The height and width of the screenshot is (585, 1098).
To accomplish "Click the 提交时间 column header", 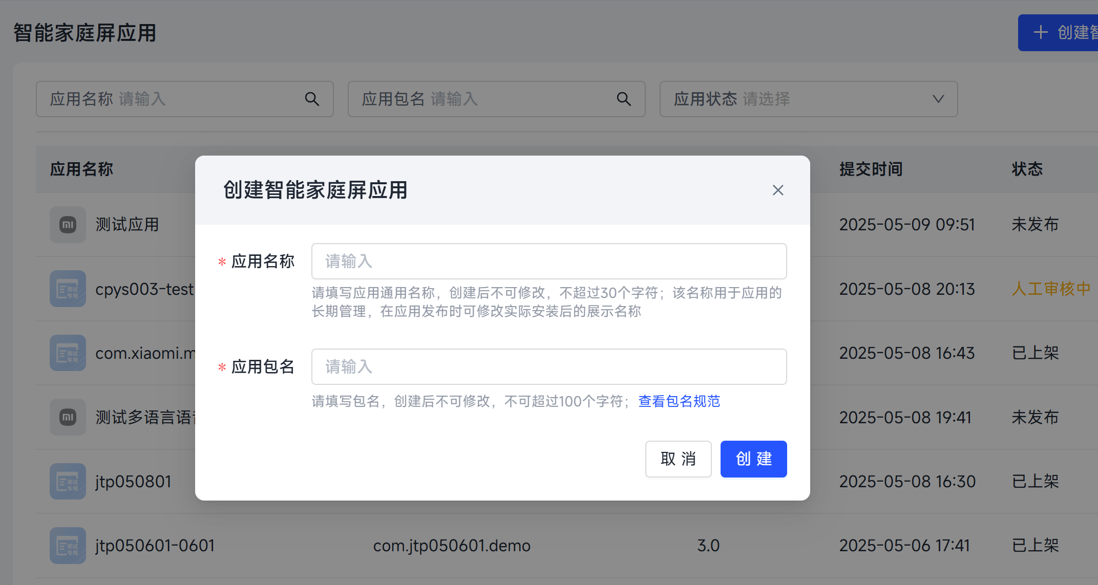I will click(x=871, y=169).
